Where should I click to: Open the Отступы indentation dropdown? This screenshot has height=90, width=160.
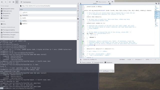(x=139, y=59)
